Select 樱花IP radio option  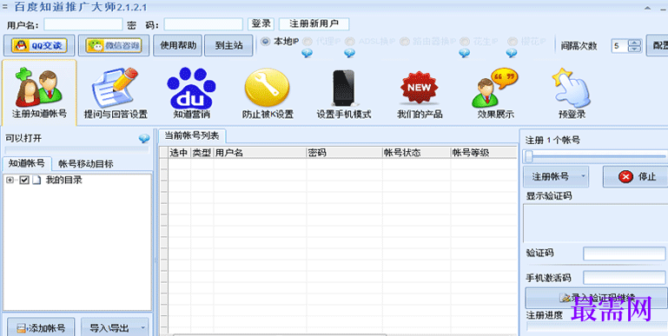(x=513, y=42)
